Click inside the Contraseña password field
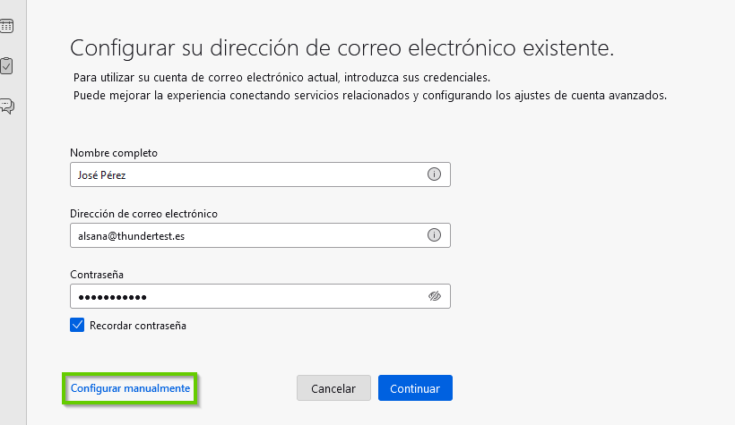The width and height of the screenshot is (735, 425). coord(260,296)
